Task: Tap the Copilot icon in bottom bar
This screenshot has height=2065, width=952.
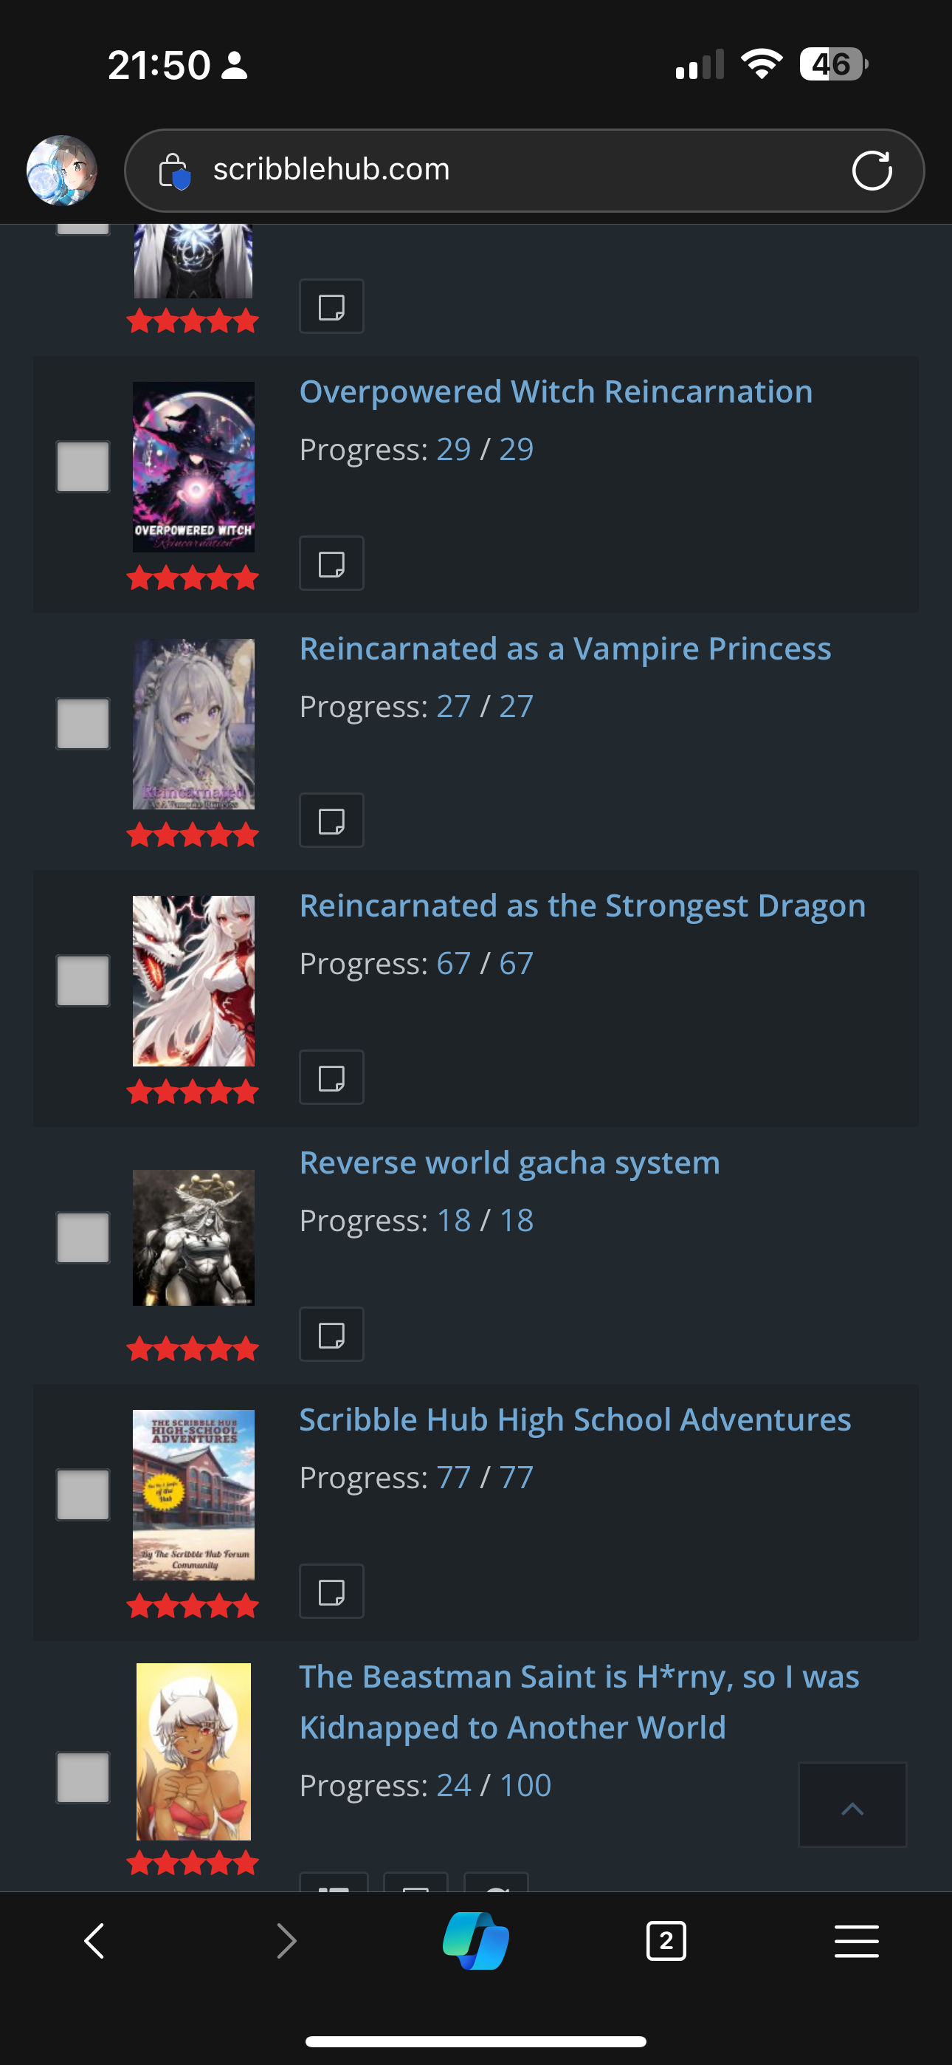Action: point(476,1941)
